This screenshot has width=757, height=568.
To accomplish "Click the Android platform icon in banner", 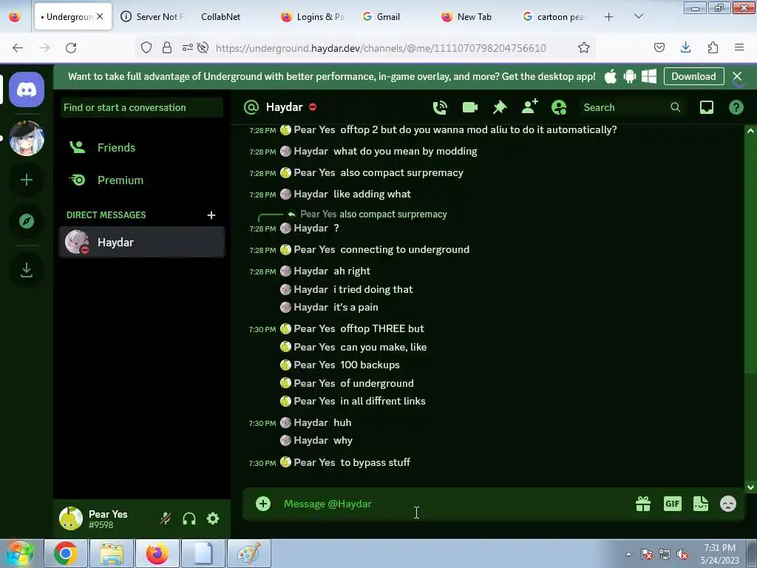I will pos(630,76).
